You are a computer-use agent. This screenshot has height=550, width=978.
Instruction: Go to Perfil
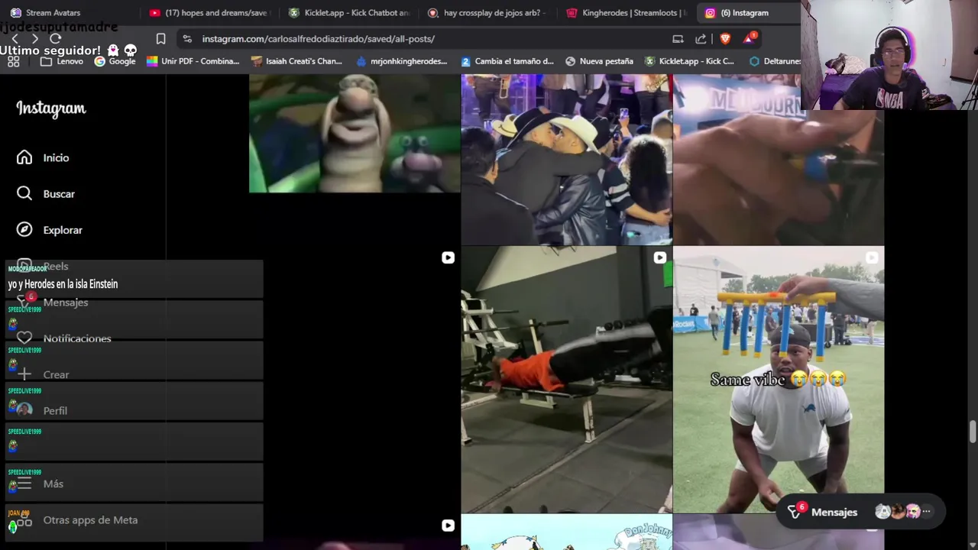coord(55,411)
